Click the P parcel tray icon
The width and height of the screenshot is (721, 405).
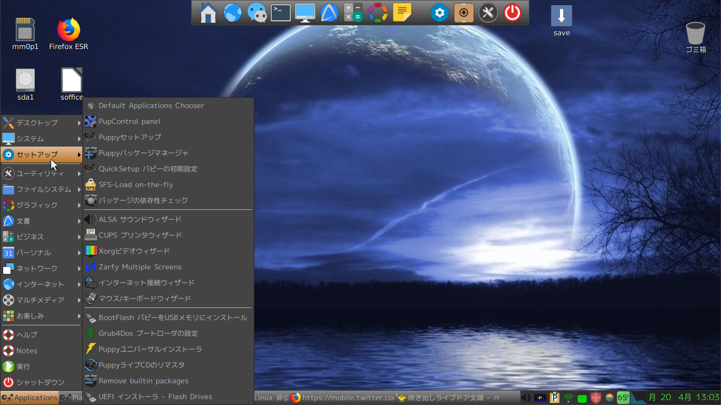[x=555, y=398]
